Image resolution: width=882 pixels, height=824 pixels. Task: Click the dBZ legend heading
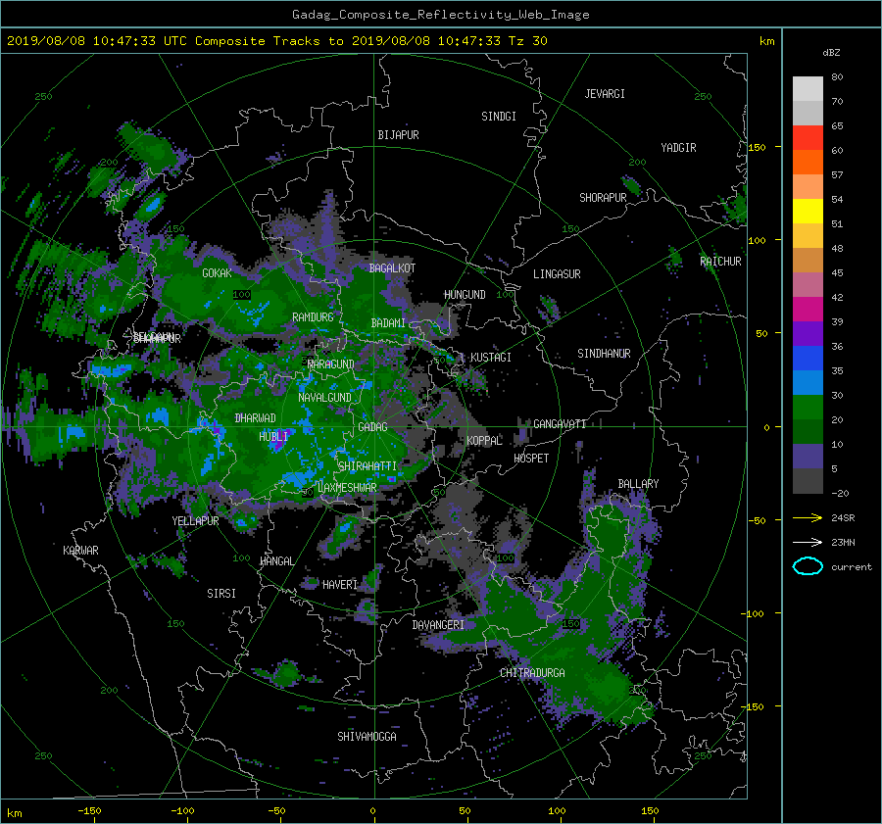tap(831, 53)
